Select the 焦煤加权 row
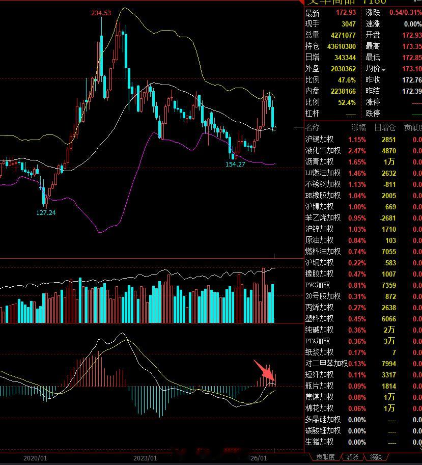 tap(363, 397)
